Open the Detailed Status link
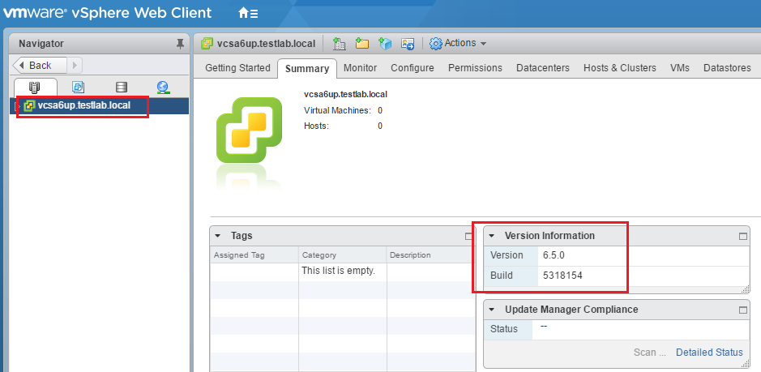761x372 pixels. (x=710, y=352)
